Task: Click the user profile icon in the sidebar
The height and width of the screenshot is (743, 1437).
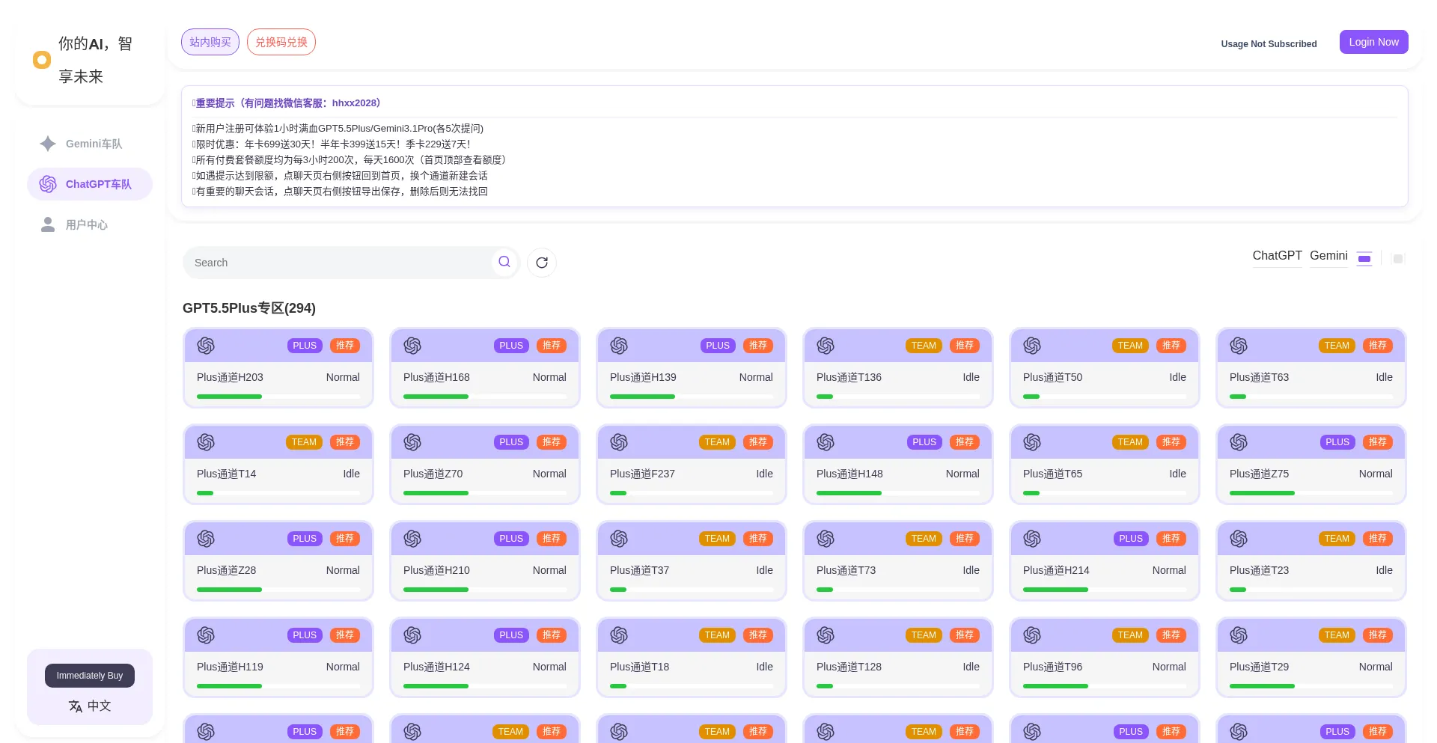Action: coord(48,224)
